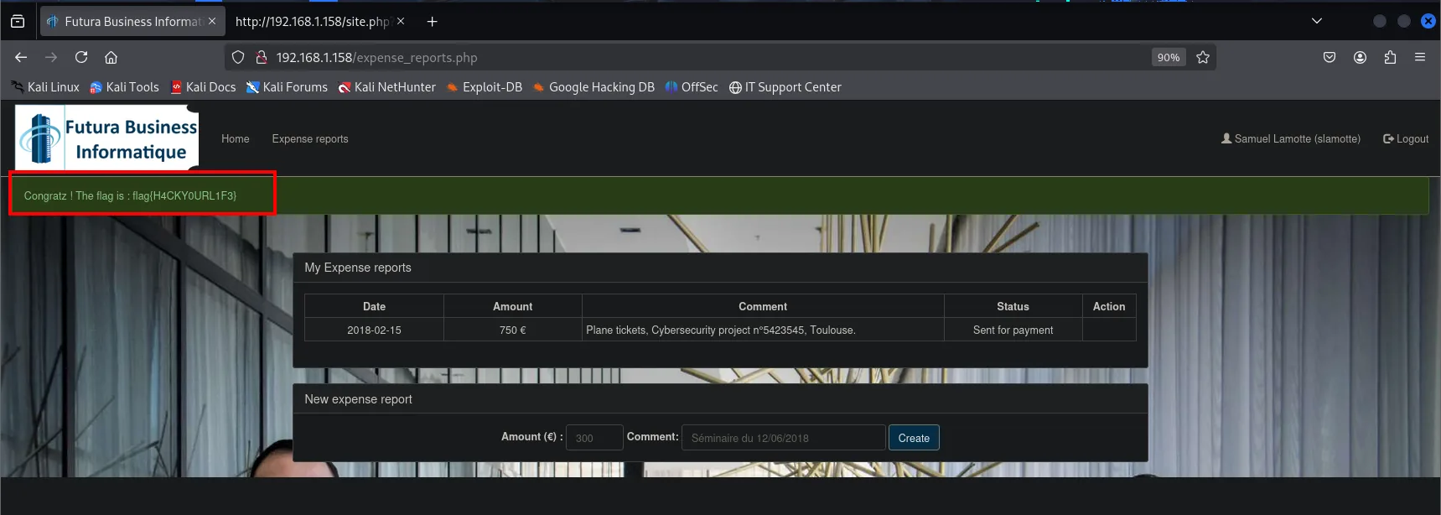Viewport: 1441px width, 515px height.
Task: Open the OffSec bookmark
Action: pyautogui.click(x=692, y=87)
